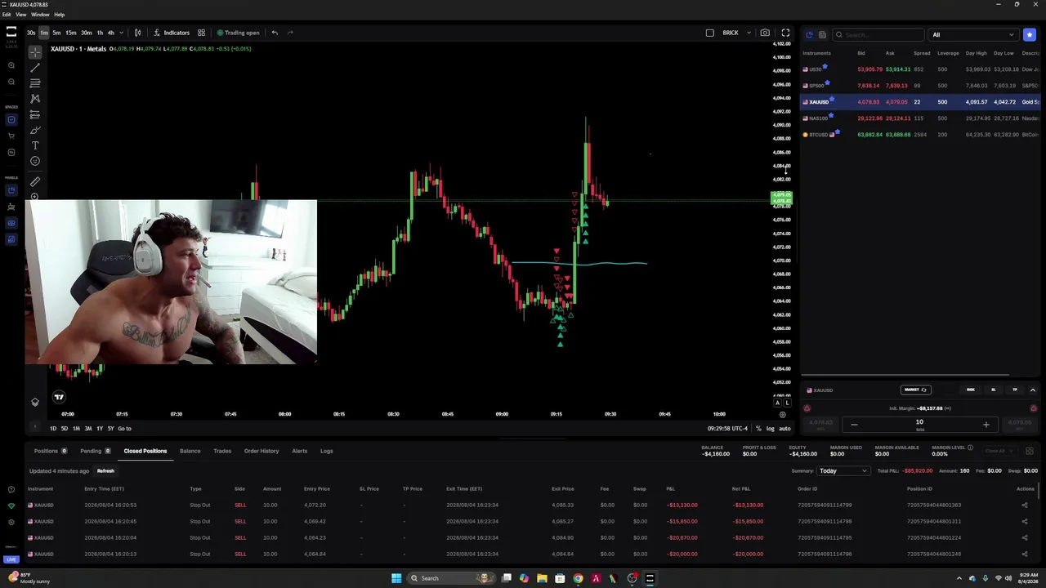This screenshot has width=1046, height=588.
Task: Select the 5m timeframe
Action: [56, 33]
